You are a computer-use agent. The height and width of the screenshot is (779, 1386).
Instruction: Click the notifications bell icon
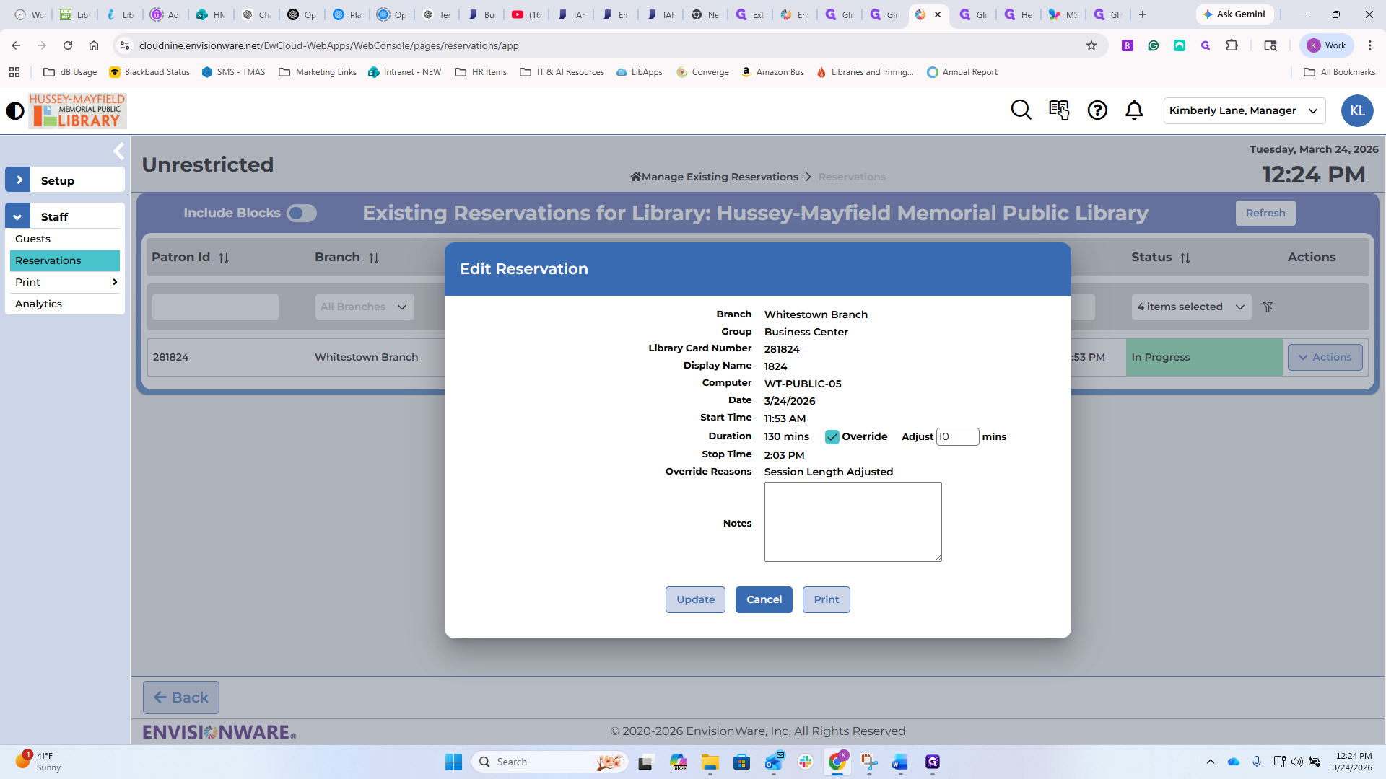[1134, 110]
